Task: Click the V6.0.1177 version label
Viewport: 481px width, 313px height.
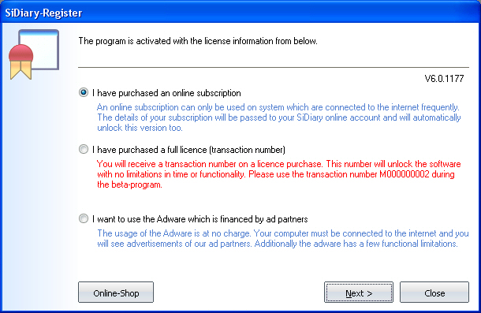Action: tap(444, 79)
